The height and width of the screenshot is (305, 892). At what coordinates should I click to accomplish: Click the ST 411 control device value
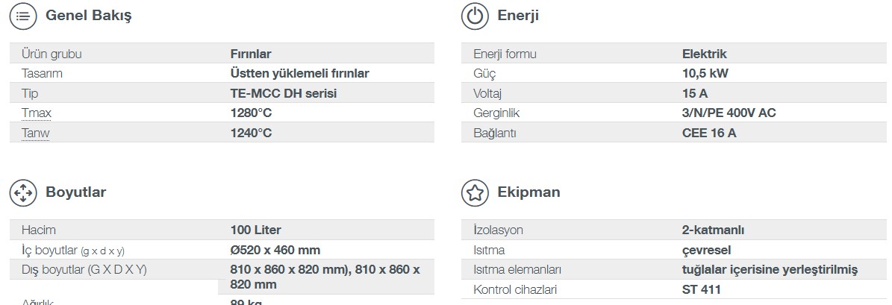[x=701, y=289]
